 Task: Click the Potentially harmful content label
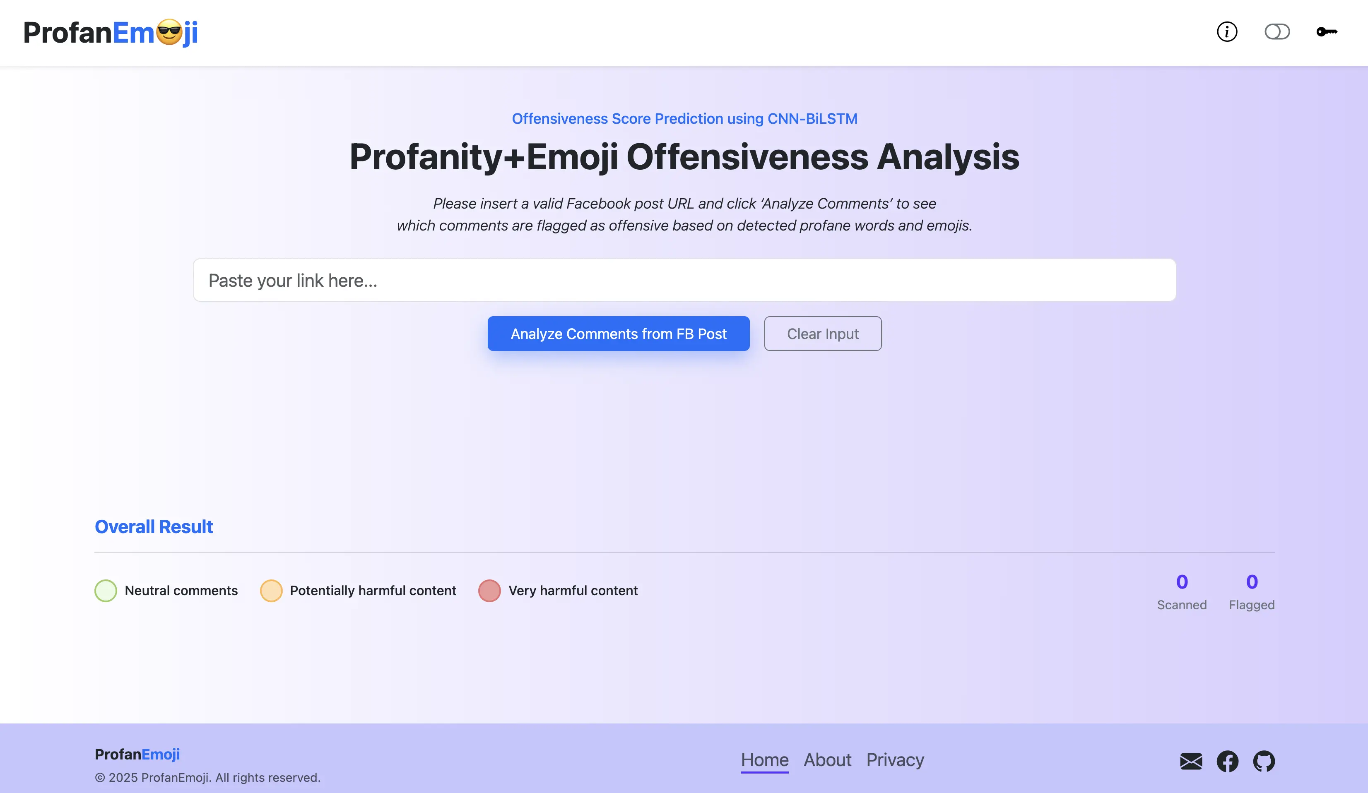[x=373, y=591]
